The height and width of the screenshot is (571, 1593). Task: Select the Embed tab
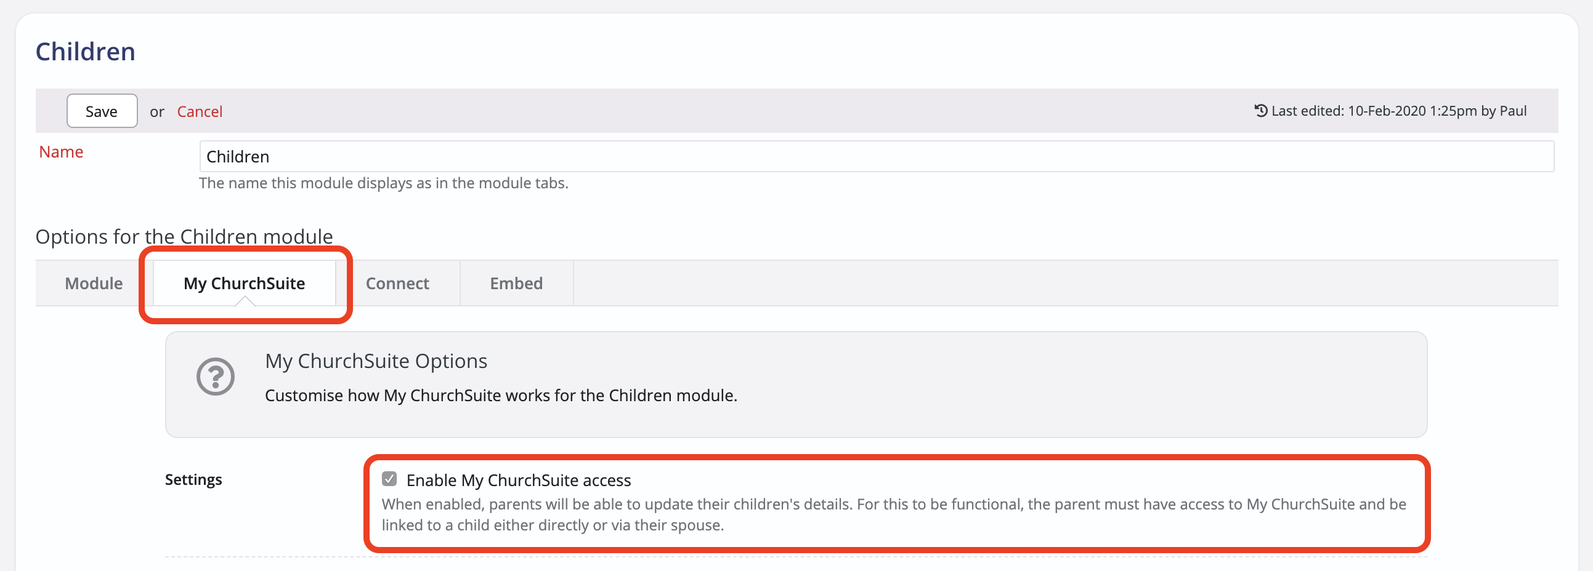pyautogui.click(x=516, y=283)
